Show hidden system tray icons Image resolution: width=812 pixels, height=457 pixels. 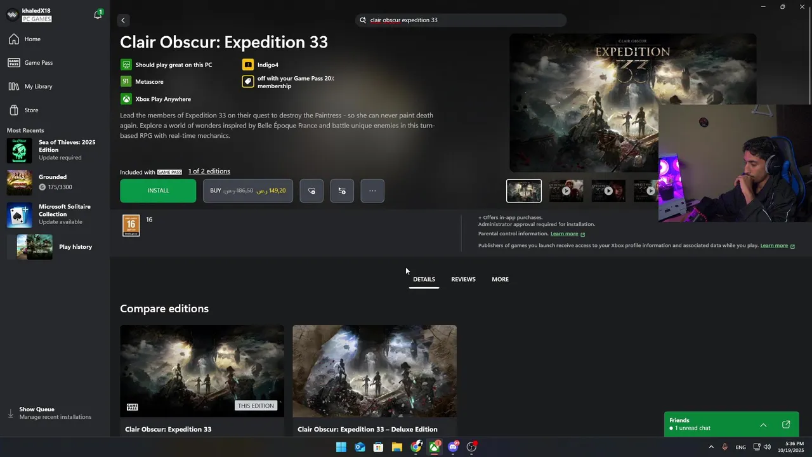[x=710, y=447]
